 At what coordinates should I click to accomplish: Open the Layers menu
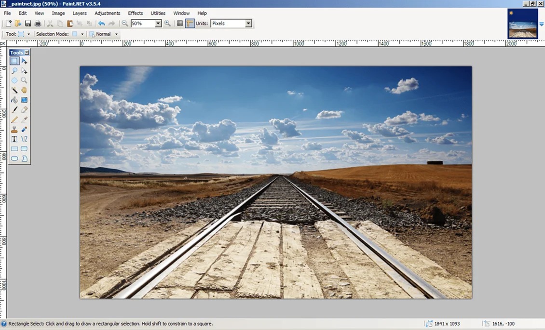pos(80,13)
